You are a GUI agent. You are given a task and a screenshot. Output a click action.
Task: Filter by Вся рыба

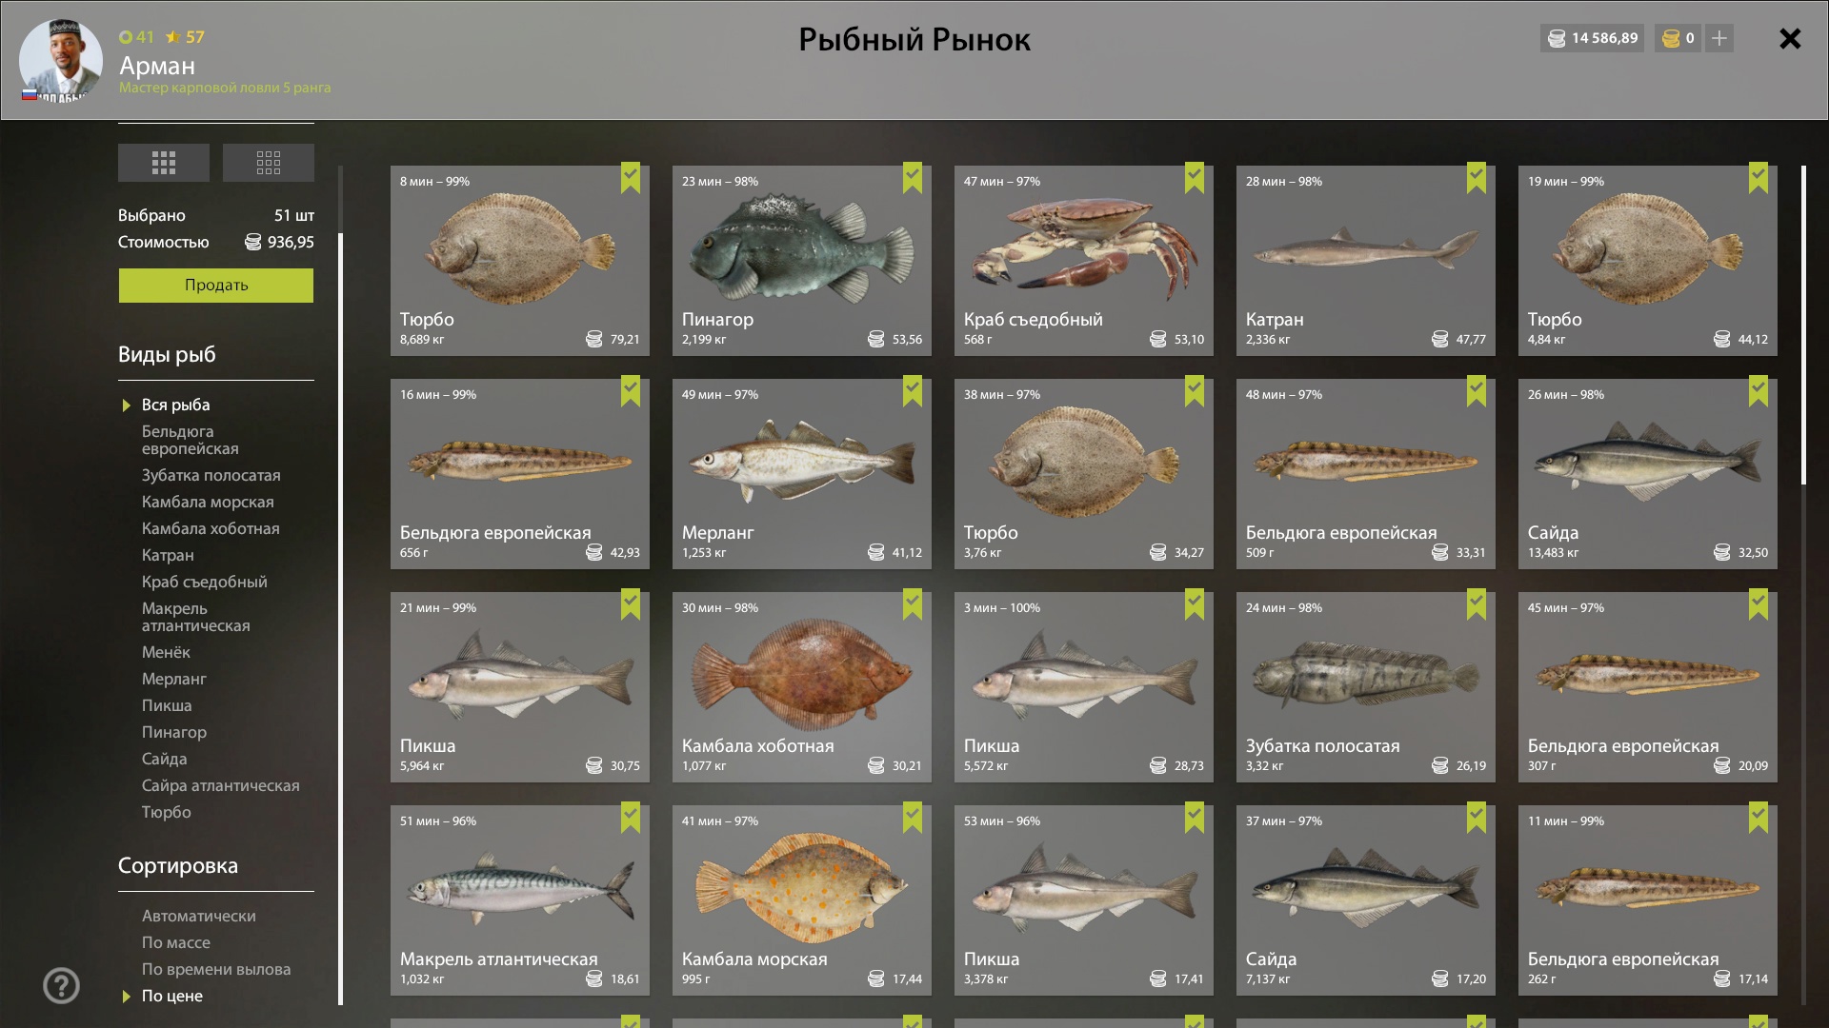(x=176, y=405)
